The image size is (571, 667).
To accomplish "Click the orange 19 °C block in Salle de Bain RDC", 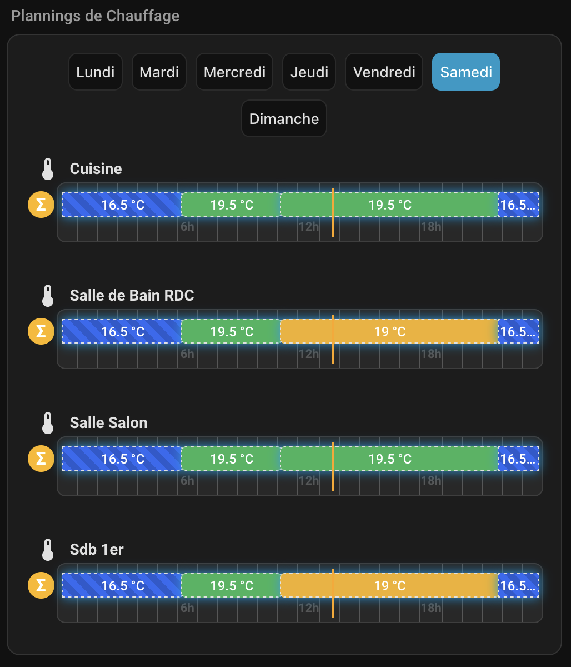I will pos(389,332).
